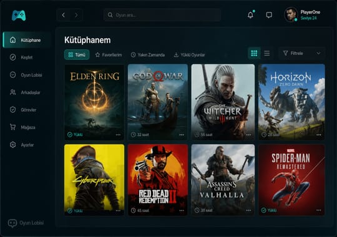Click the Yüklü status on Cyberpunk
337x237 pixels.
[x=75, y=211]
